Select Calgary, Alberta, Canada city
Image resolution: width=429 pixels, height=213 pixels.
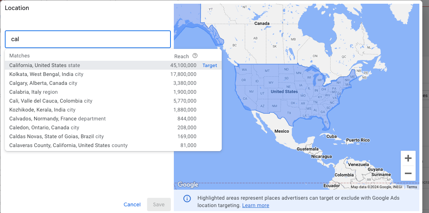113,83
